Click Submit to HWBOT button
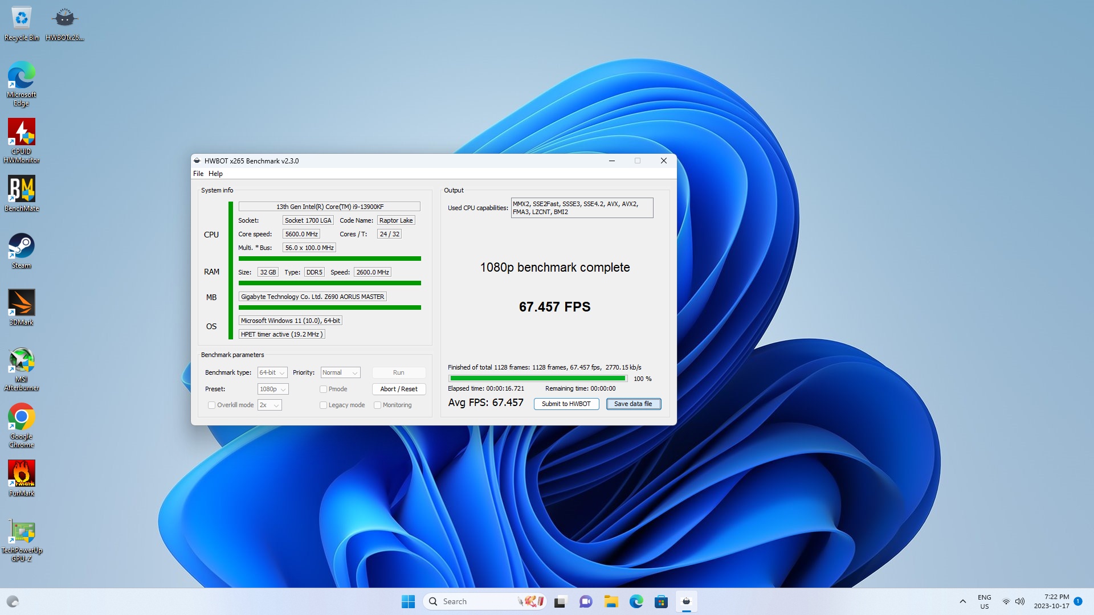 click(x=566, y=404)
